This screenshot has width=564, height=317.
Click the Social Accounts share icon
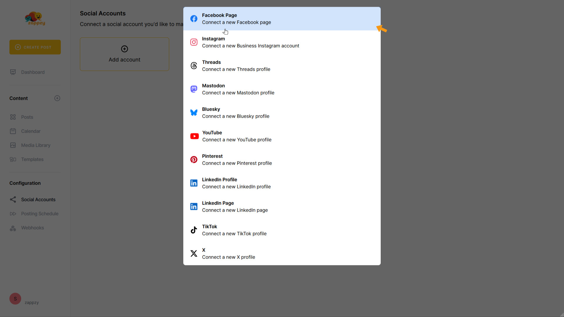(x=13, y=200)
